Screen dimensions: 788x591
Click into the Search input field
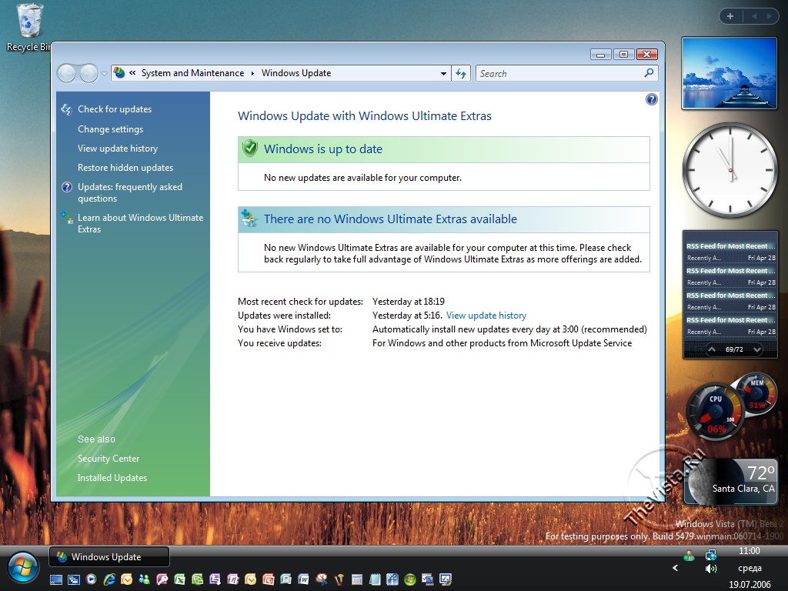click(x=559, y=73)
